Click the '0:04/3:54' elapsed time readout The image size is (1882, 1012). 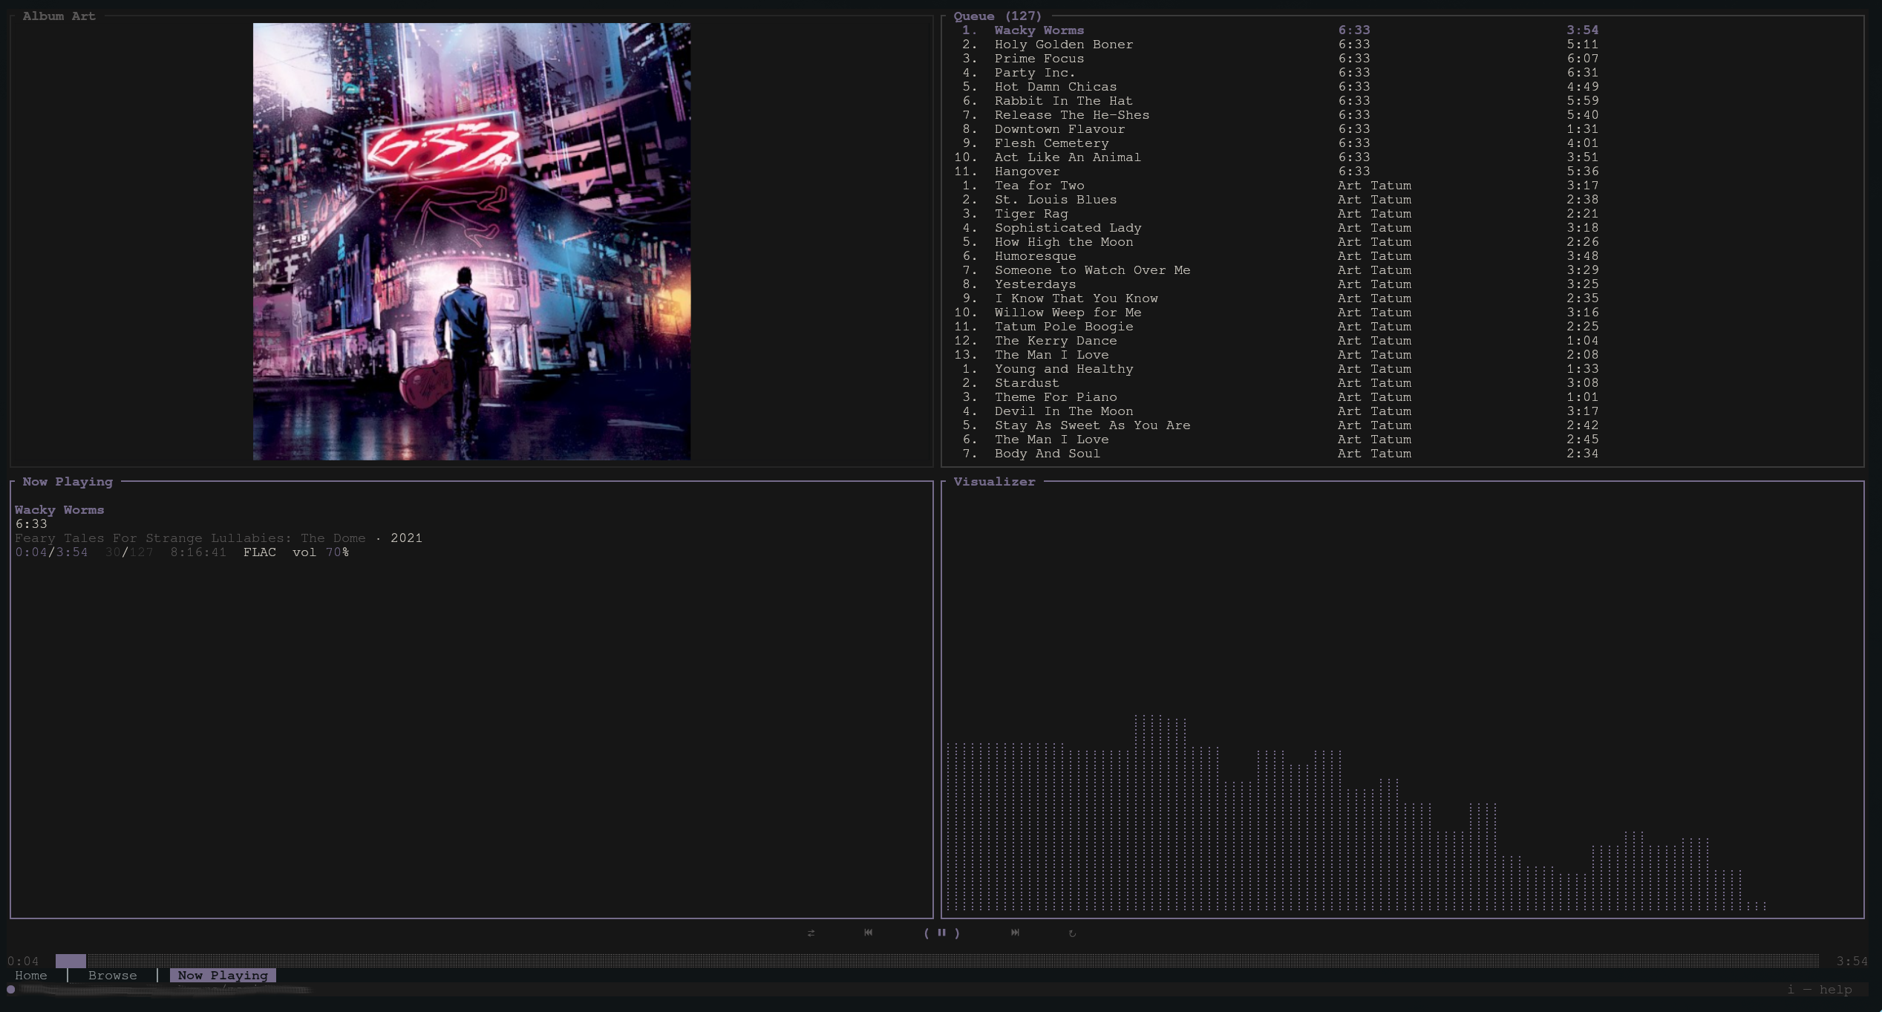point(51,552)
